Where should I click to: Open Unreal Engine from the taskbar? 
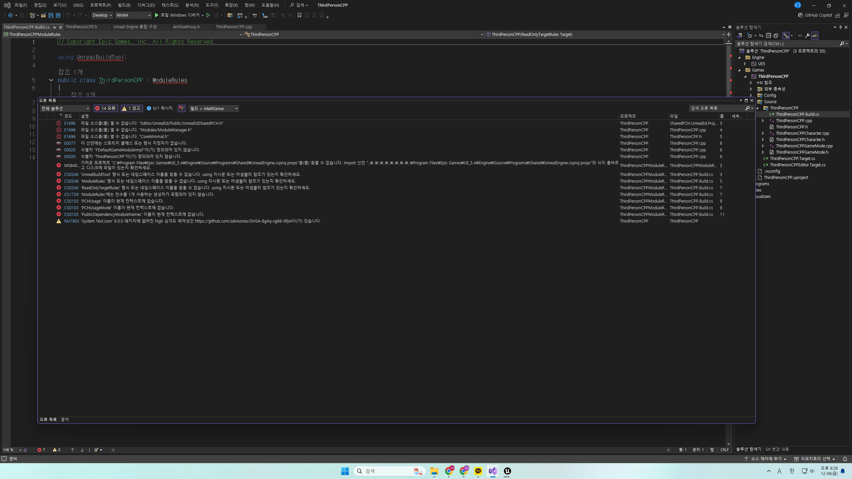[507, 471]
